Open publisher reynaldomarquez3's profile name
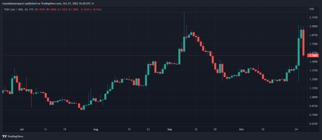 click(16, 3)
